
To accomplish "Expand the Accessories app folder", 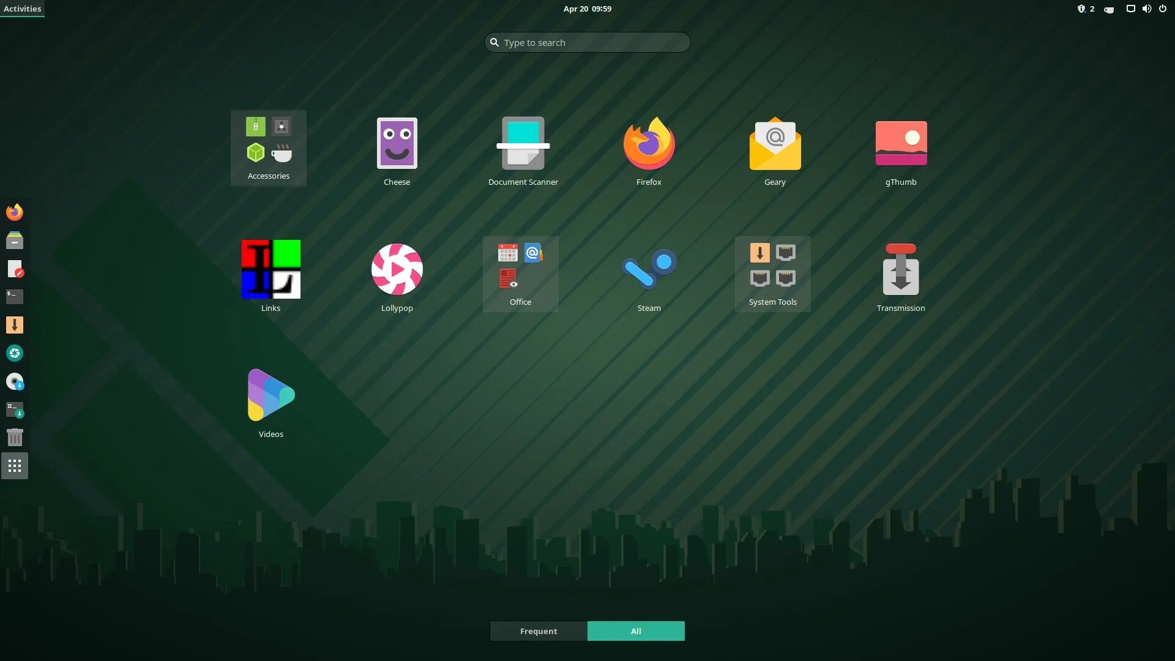I will [x=268, y=148].
